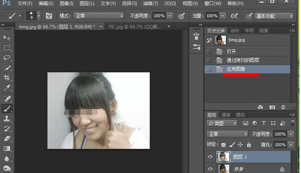The image size is (301, 173).
Task: Select the Eraser tool
Action: [x=7, y=139]
